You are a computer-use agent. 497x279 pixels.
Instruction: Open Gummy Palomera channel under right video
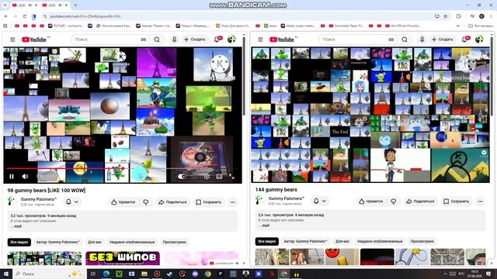tap(286, 198)
